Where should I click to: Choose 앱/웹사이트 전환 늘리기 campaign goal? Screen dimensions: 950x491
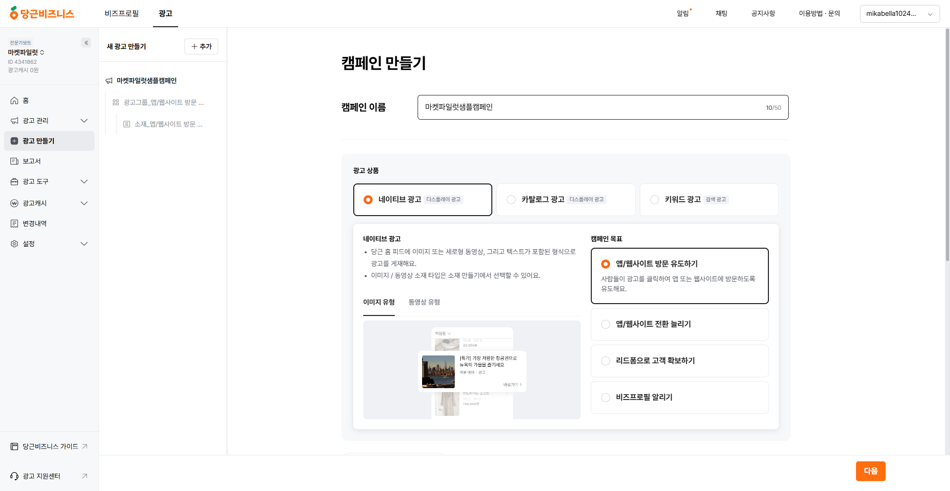click(680, 324)
